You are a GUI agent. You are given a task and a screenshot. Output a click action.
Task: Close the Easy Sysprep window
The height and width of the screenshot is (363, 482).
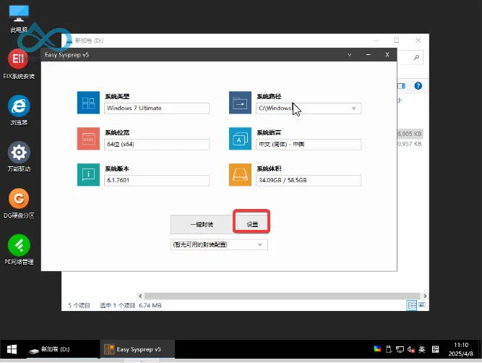pos(387,55)
